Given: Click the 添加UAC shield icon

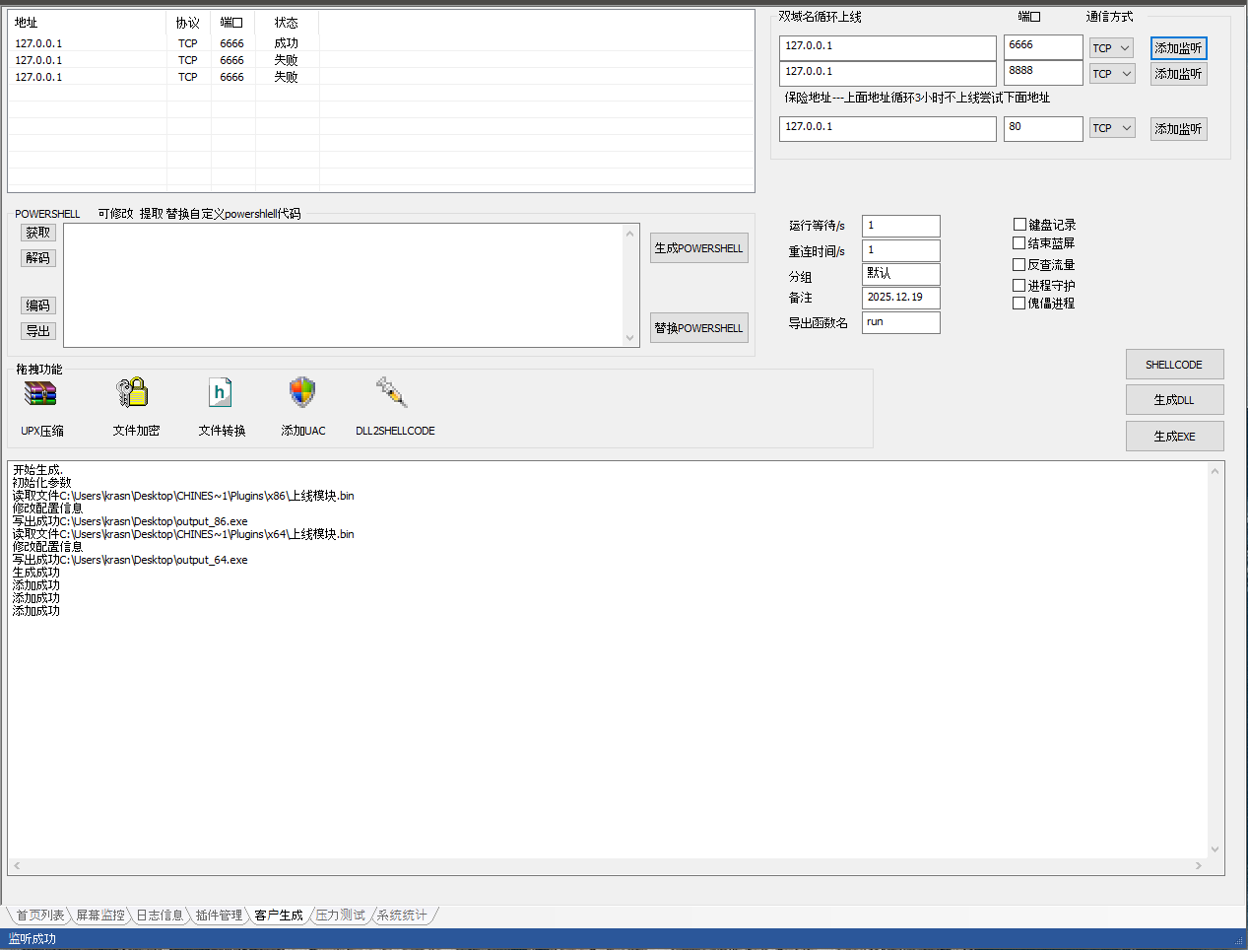Looking at the screenshot, I should 302,392.
